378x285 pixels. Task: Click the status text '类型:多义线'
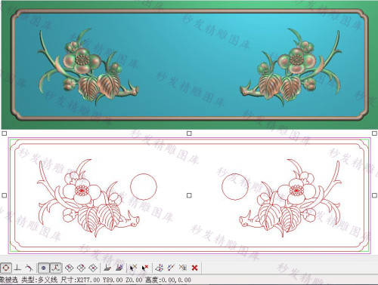point(39,280)
